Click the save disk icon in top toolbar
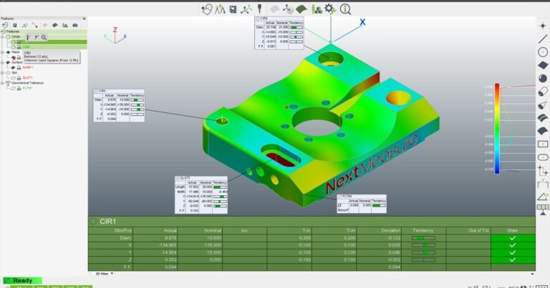The width and height of the screenshot is (550, 288). tap(233, 9)
